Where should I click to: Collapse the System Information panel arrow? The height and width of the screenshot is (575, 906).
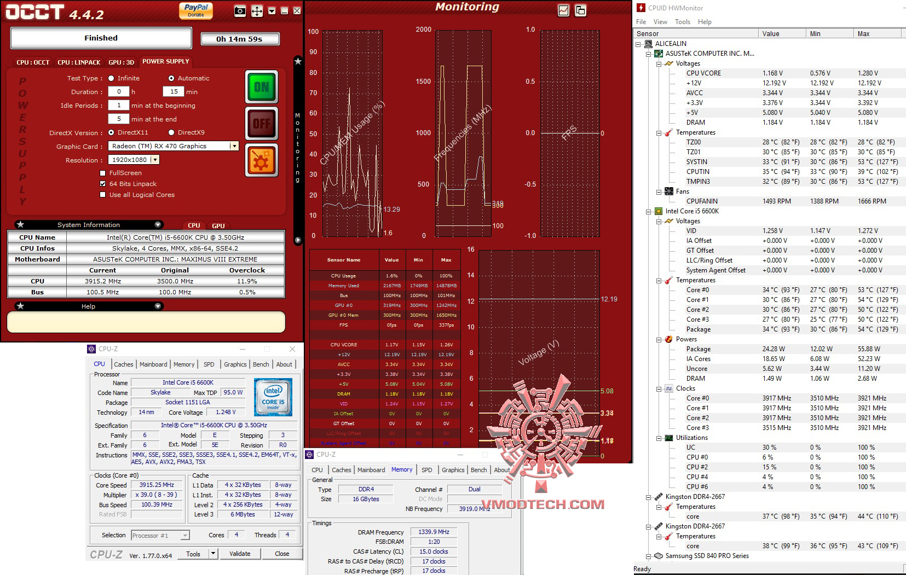pyautogui.click(x=158, y=224)
